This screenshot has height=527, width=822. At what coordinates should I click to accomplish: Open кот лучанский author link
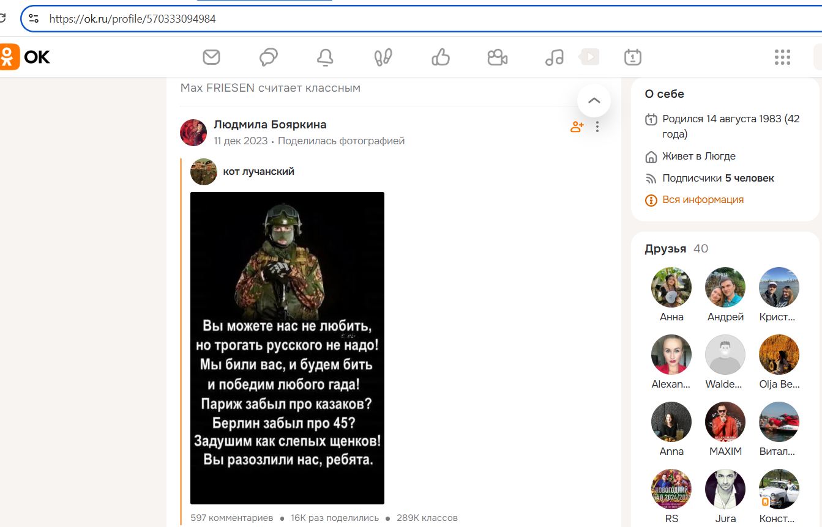[x=259, y=172]
